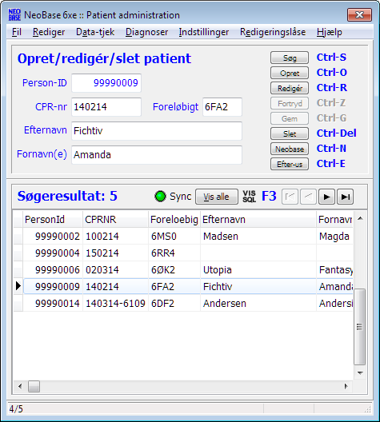Open the Indstillinger menu
This screenshot has width=380, height=422.
pyautogui.click(x=204, y=32)
